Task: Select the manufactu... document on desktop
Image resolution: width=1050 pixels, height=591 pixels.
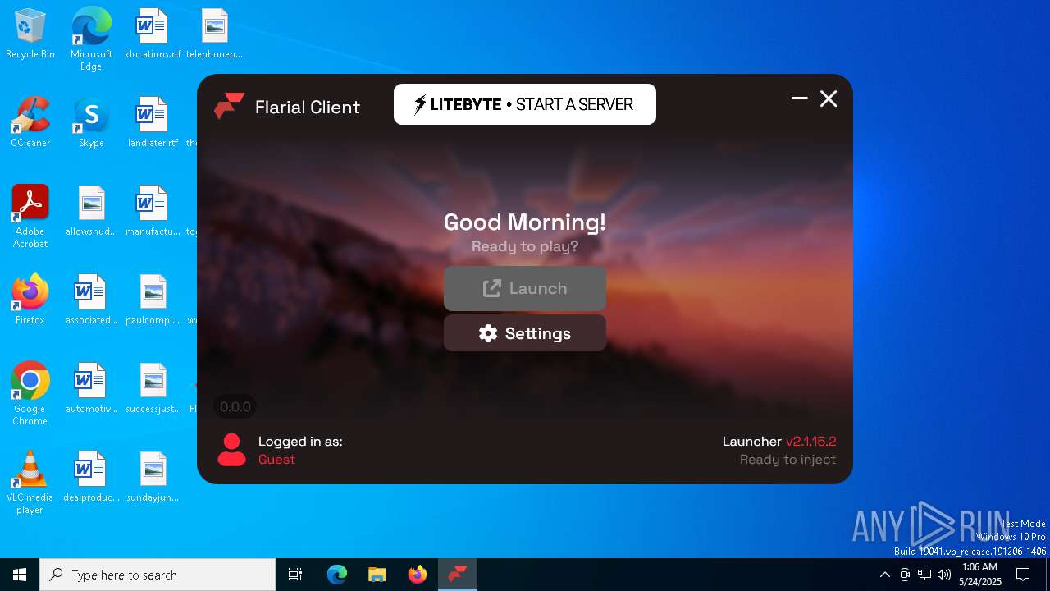Action: tap(152, 212)
